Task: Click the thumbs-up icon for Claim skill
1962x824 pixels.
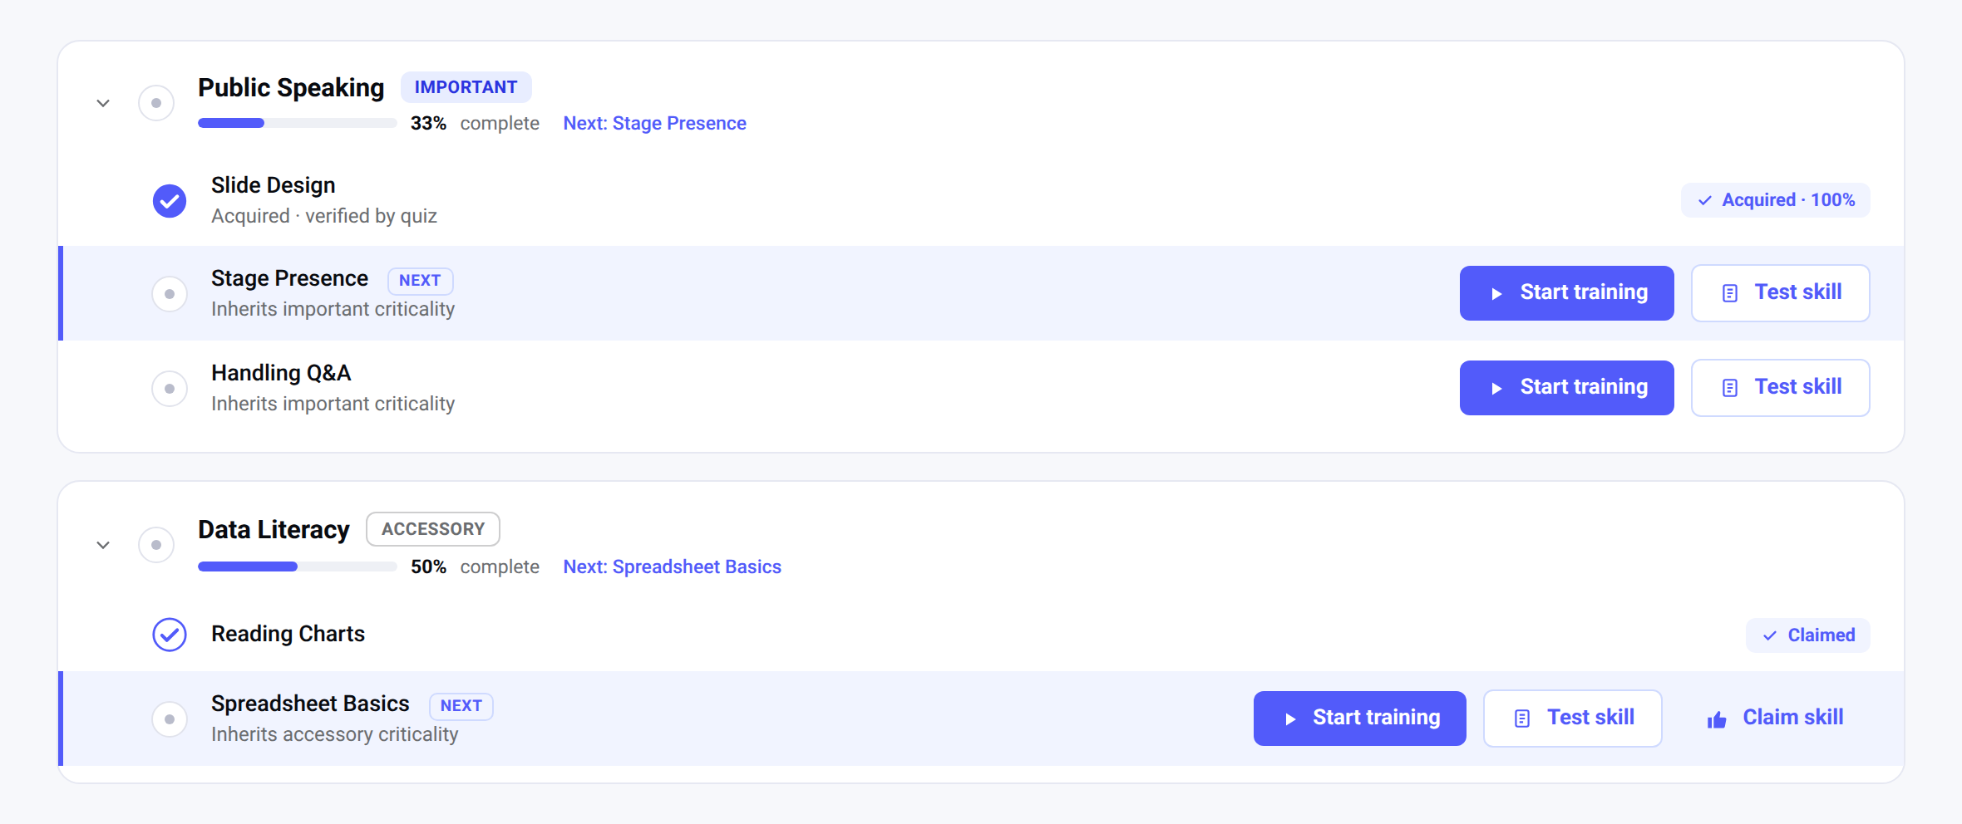Action: point(1717,719)
